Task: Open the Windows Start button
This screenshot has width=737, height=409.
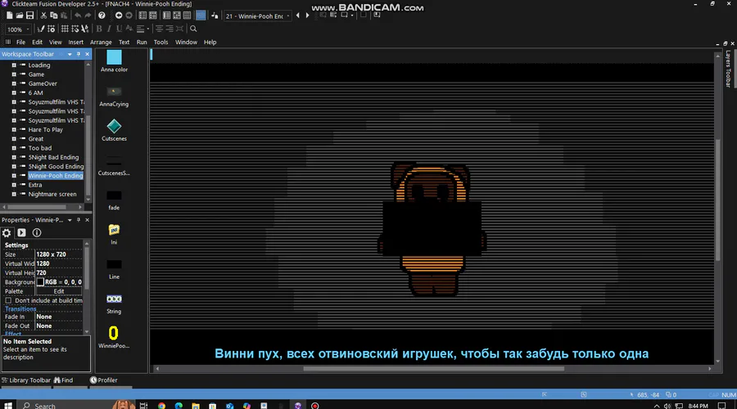Action: point(8,405)
